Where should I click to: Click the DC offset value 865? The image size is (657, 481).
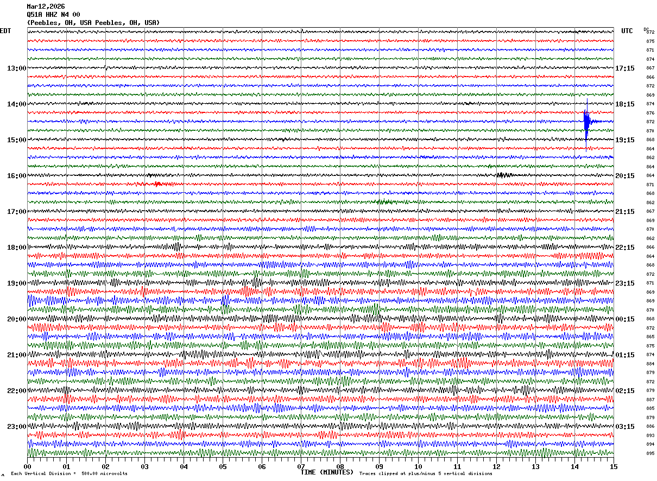click(650, 337)
